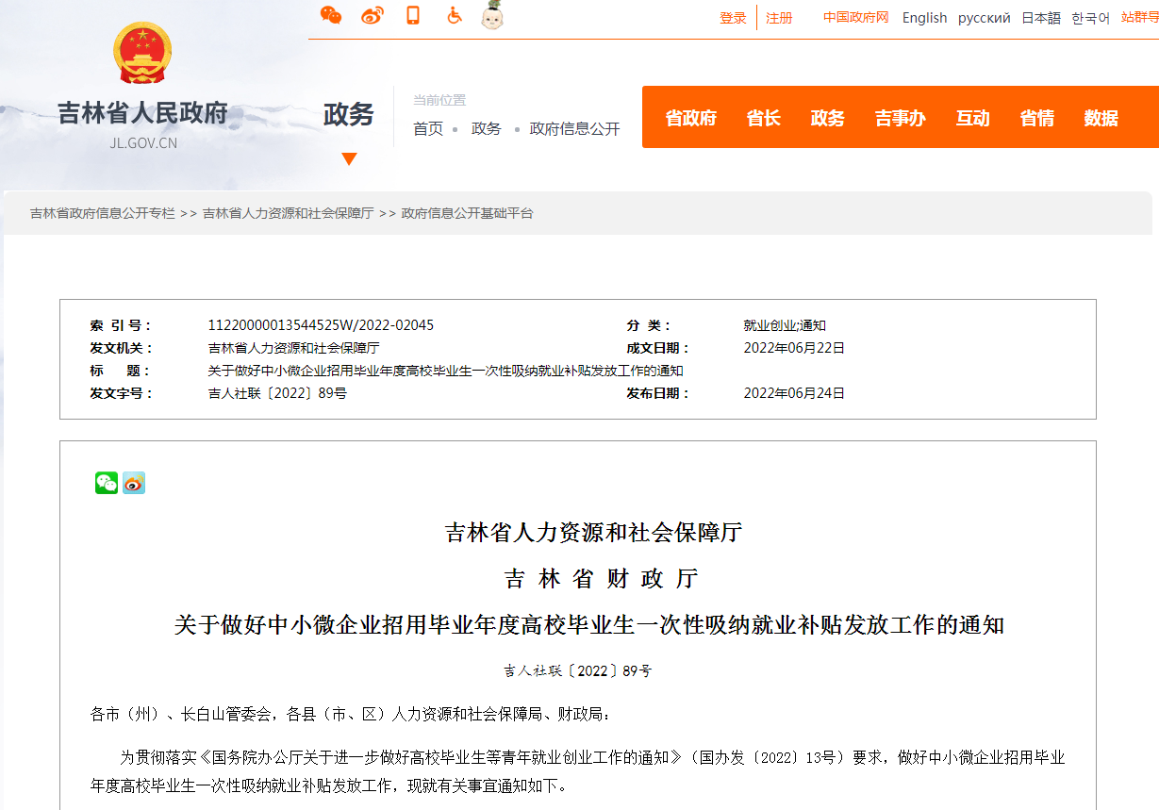
Task: Open the 省政府 navigation menu
Action: coord(690,118)
